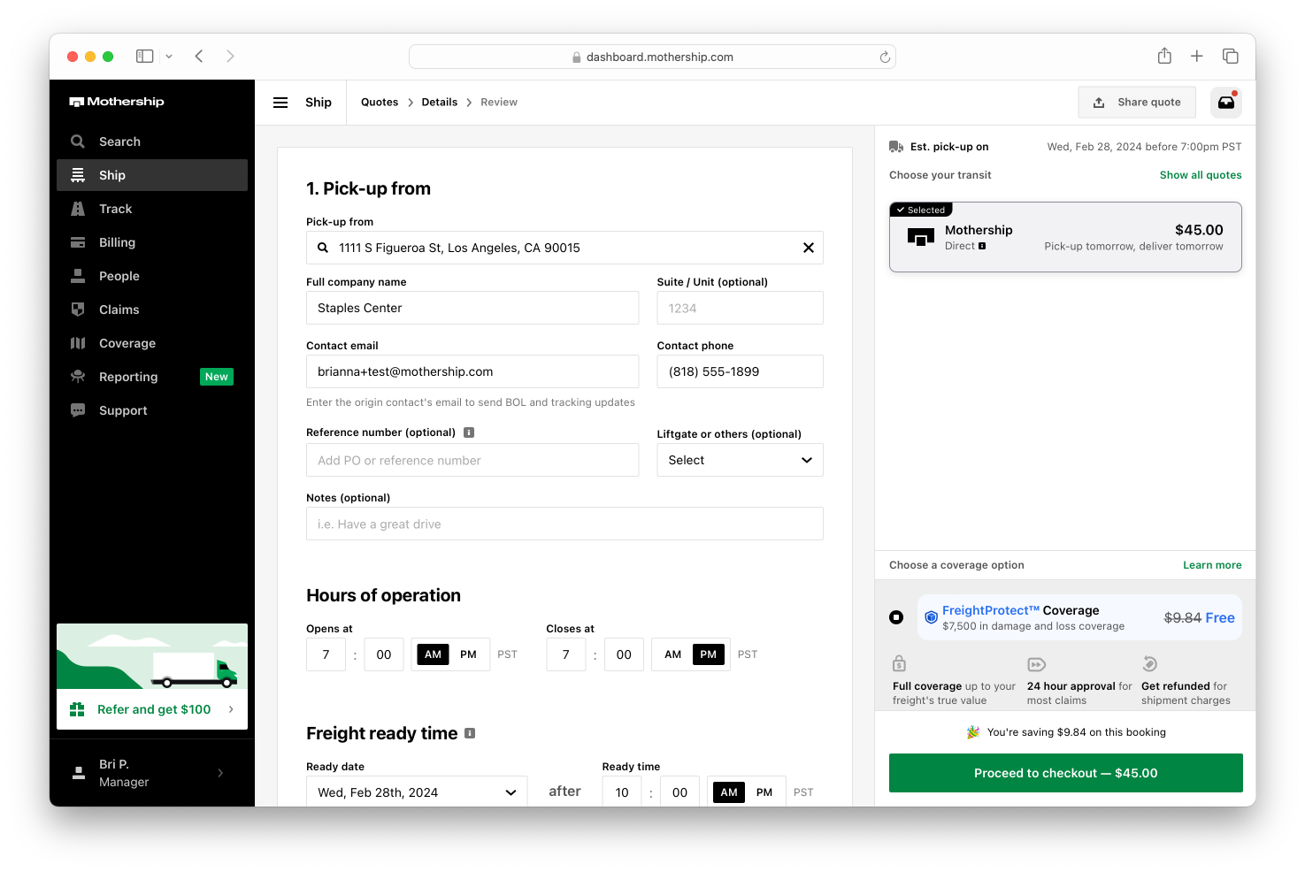Viewport: 1305px width, 872px height.
Task: Select Mothership Direct $45.00 quote card
Action: (x=1065, y=237)
